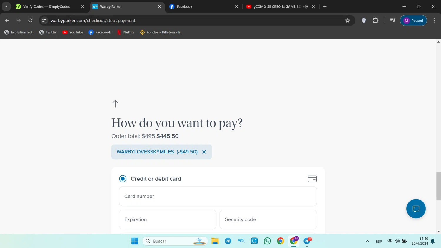
Task: Open the Chrome profile M taskbar icon
Action: coord(294,241)
